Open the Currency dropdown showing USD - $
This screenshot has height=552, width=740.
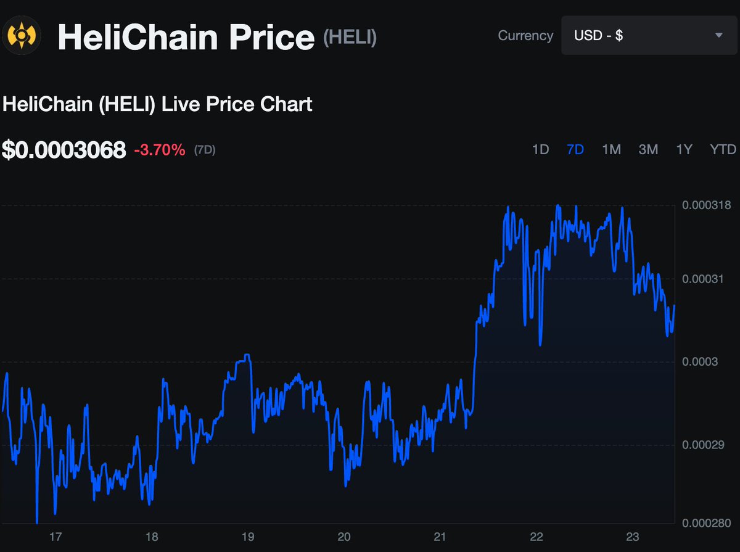pyautogui.click(x=650, y=36)
